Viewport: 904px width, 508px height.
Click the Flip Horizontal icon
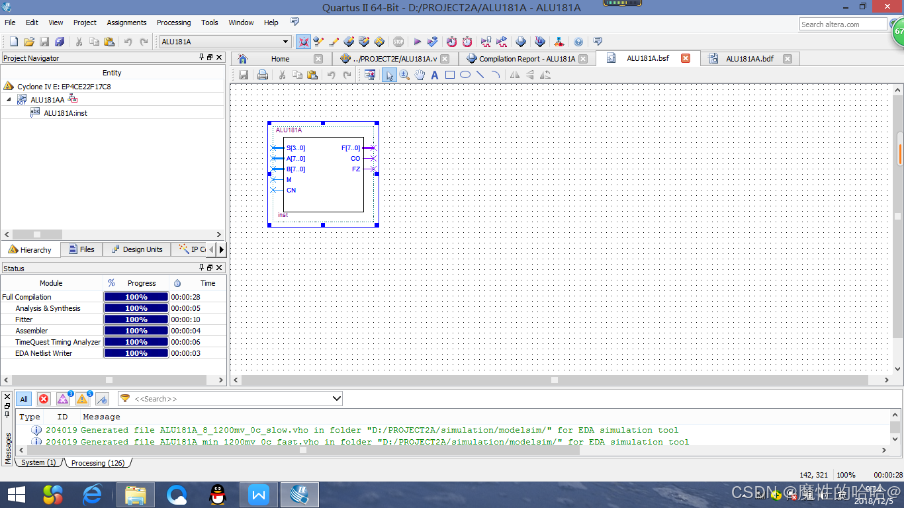[x=515, y=75]
